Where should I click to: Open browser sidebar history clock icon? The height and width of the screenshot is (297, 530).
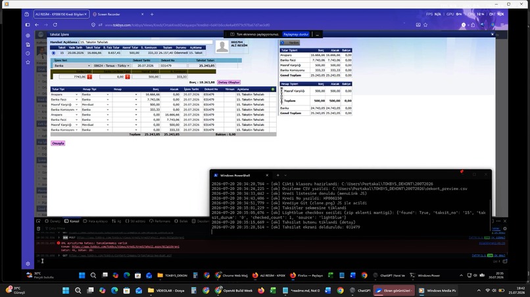tap(28, 53)
